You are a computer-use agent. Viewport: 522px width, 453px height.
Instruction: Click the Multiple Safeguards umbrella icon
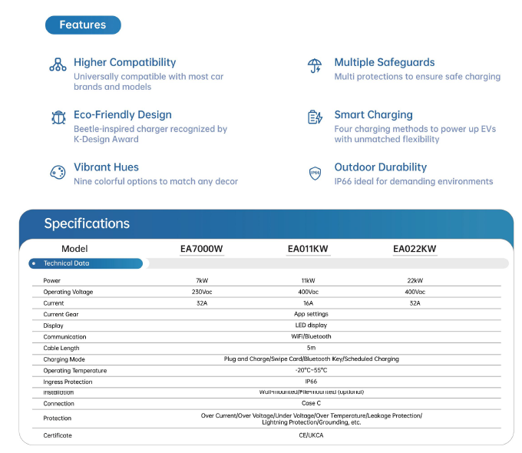coord(315,65)
